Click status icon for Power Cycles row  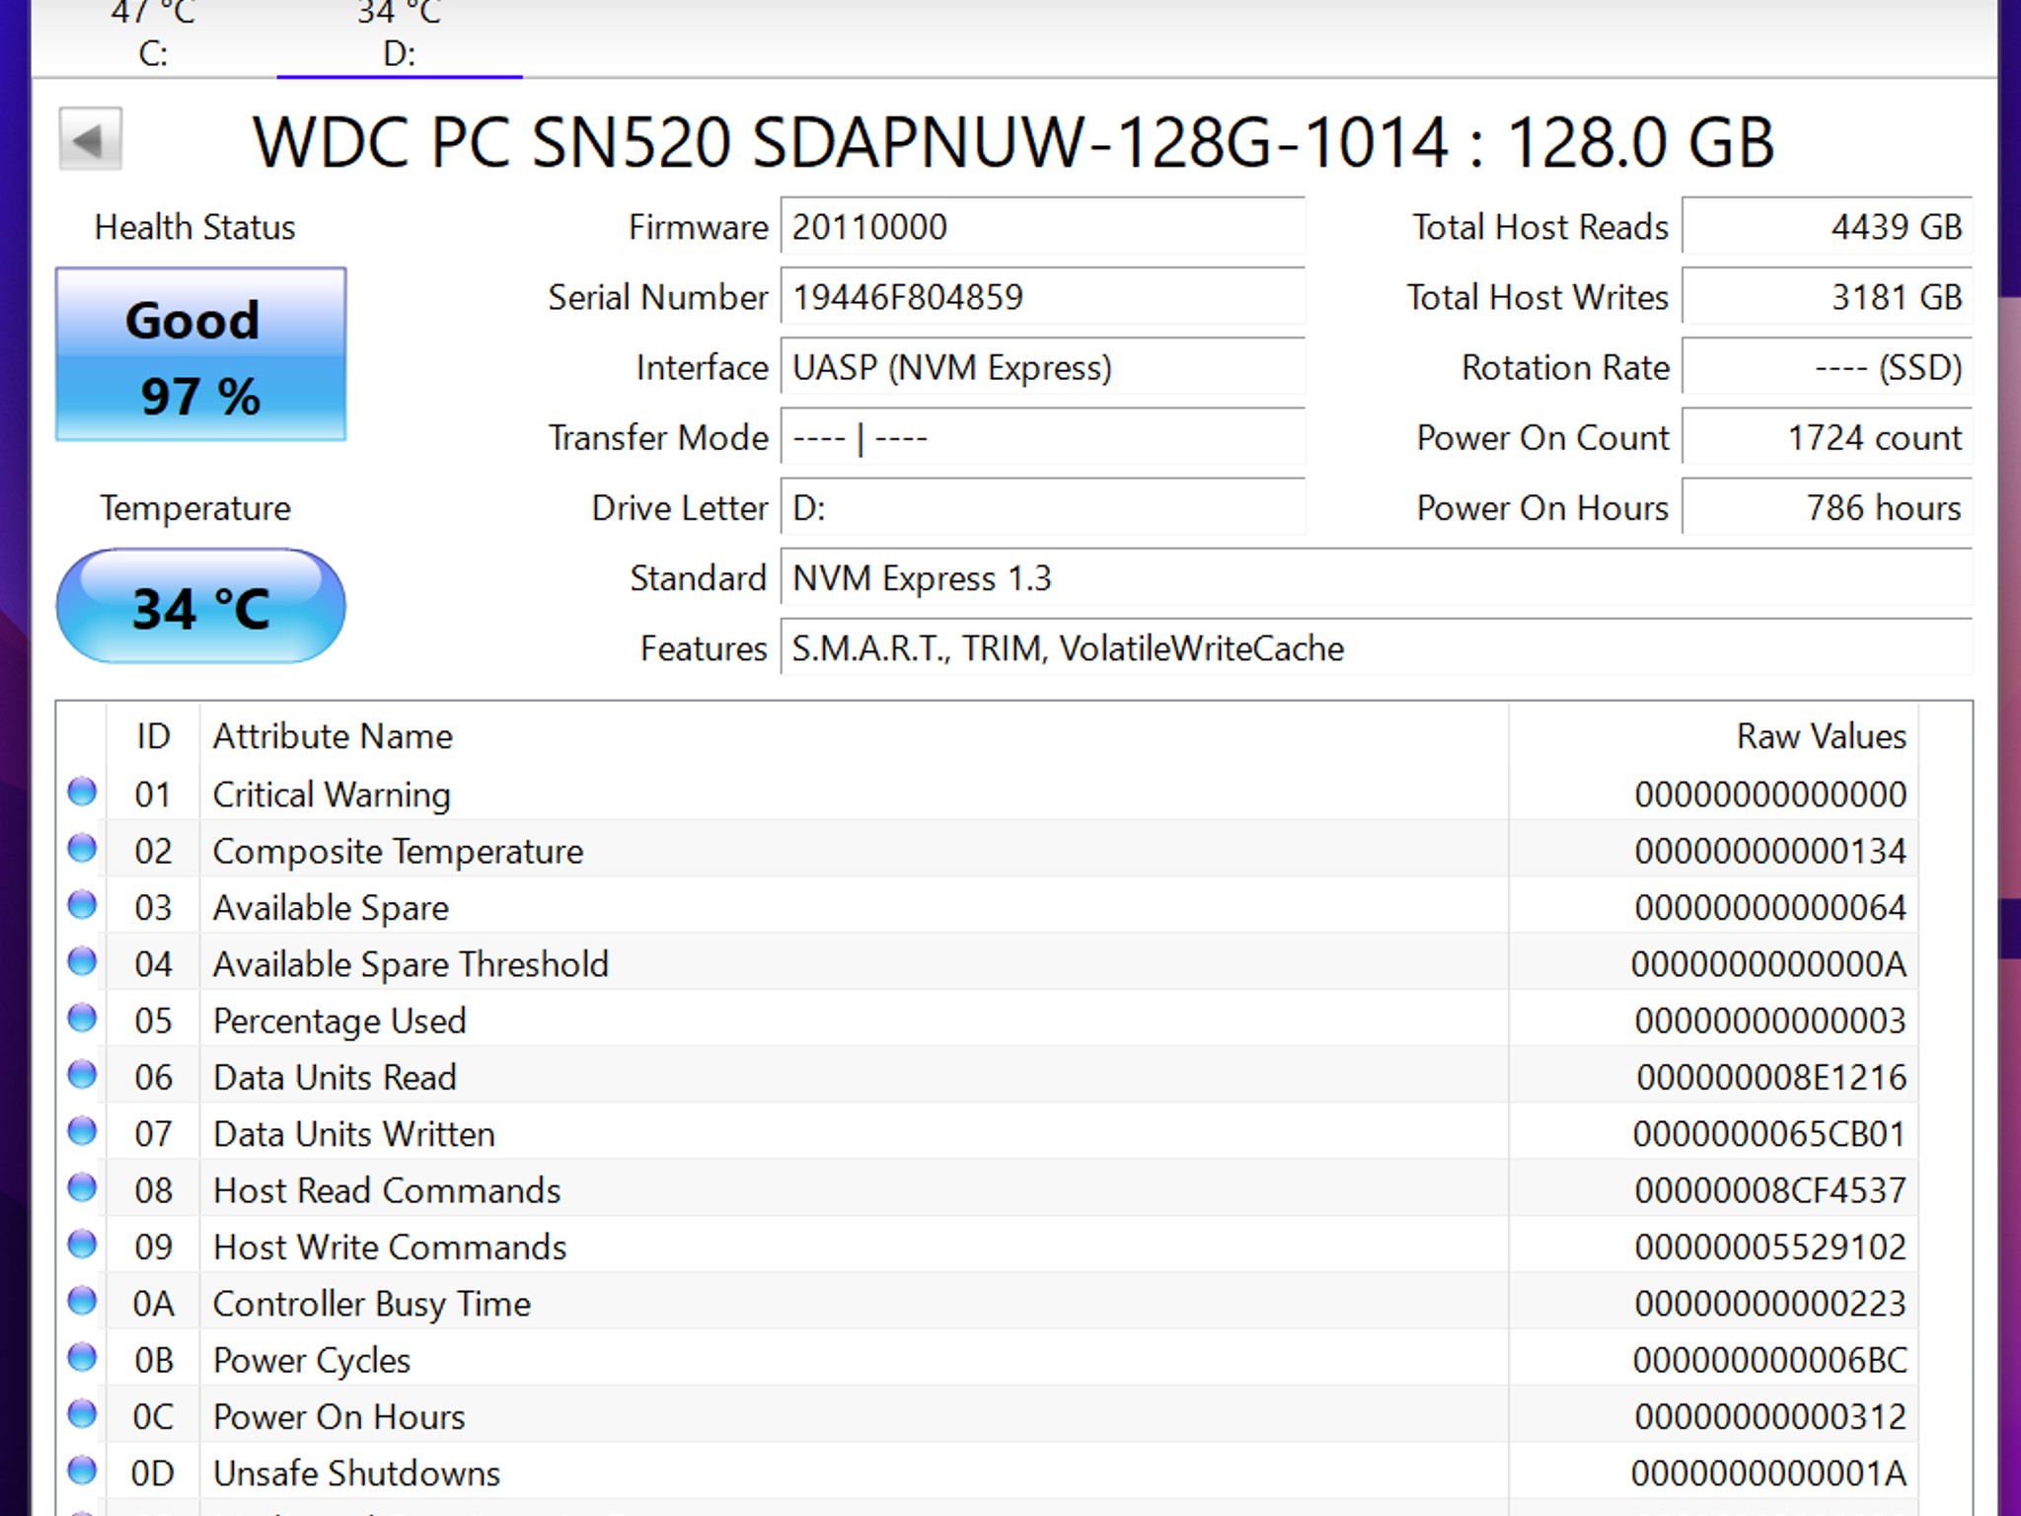click(82, 1358)
